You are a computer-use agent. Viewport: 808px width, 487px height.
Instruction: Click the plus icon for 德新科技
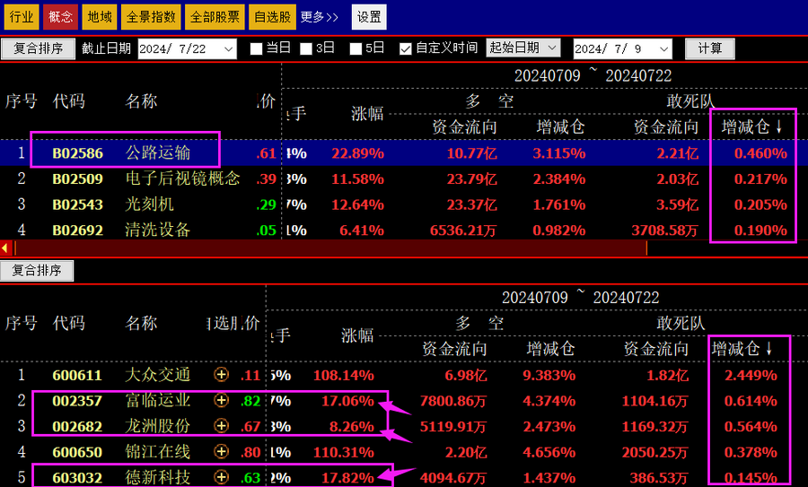pyautogui.click(x=221, y=477)
